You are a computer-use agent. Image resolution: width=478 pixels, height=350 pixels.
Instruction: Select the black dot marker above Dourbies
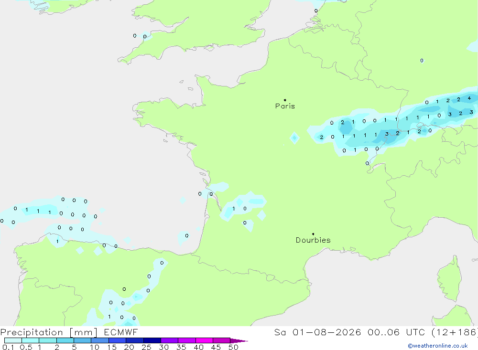(x=313, y=234)
